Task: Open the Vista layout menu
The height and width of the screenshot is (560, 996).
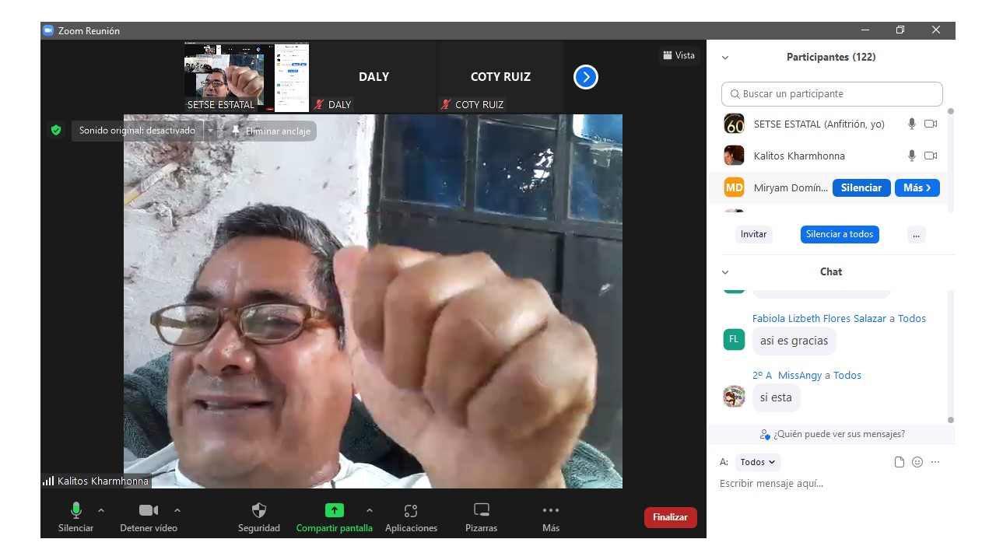Action: [679, 55]
